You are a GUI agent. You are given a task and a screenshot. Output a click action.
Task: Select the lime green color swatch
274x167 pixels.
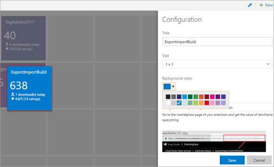[x=196, y=103]
